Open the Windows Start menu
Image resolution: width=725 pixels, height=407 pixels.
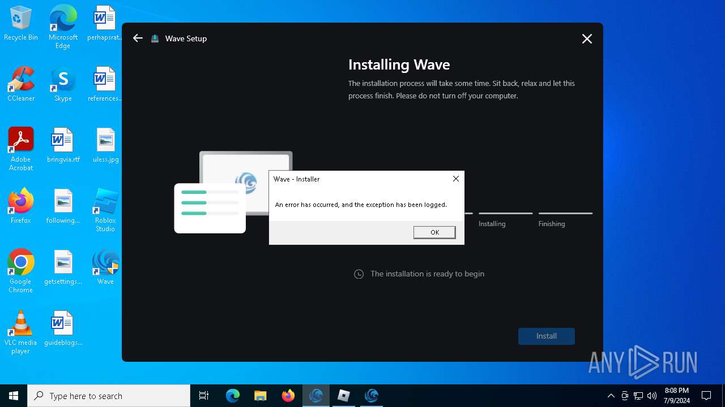14,396
